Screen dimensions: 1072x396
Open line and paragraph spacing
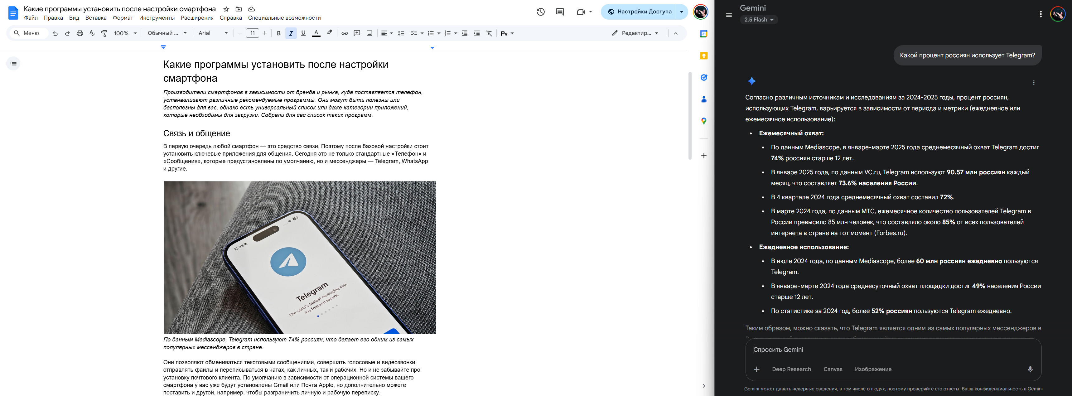(x=401, y=33)
